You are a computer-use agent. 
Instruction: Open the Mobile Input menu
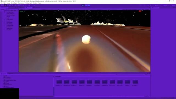[x=29, y=3]
